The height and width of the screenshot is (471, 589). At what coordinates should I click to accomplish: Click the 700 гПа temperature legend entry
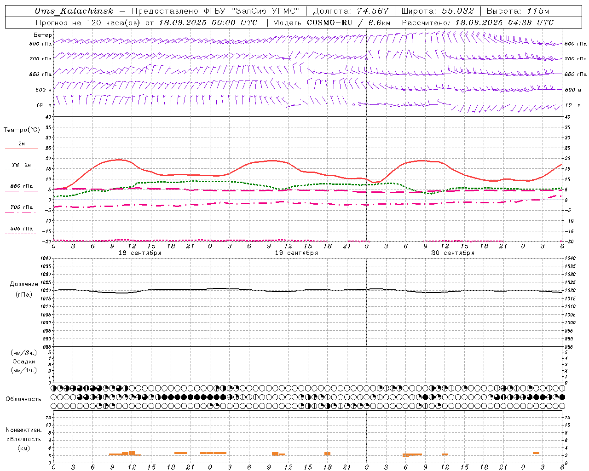pyautogui.click(x=22, y=207)
